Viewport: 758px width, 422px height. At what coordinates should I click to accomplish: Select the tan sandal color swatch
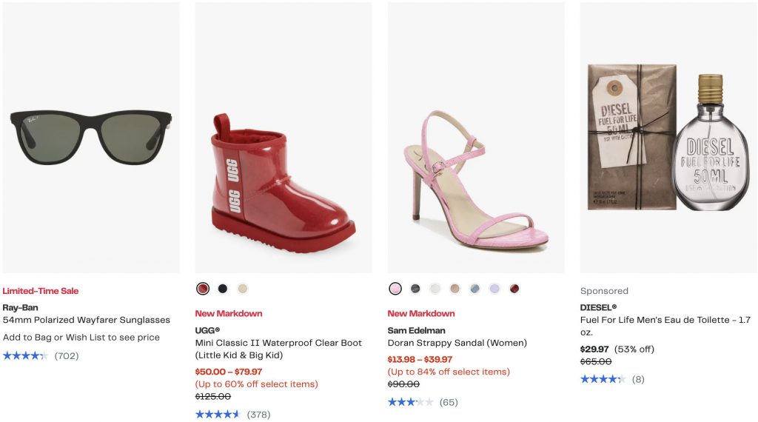(x=455, y=289)
